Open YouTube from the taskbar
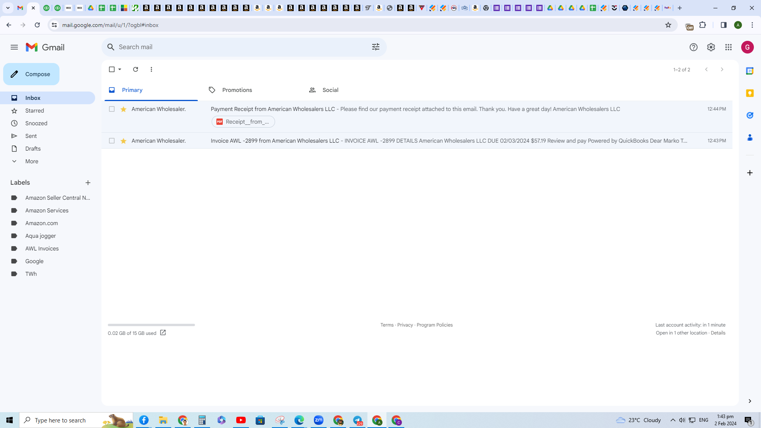The height and width of the screenshot is (428, 761). 241,420
